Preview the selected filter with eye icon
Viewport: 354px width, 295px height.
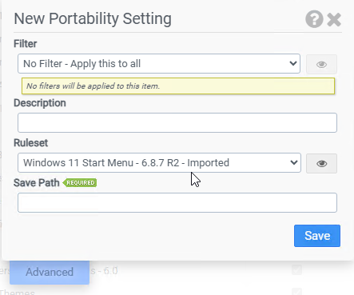[321, 64]
